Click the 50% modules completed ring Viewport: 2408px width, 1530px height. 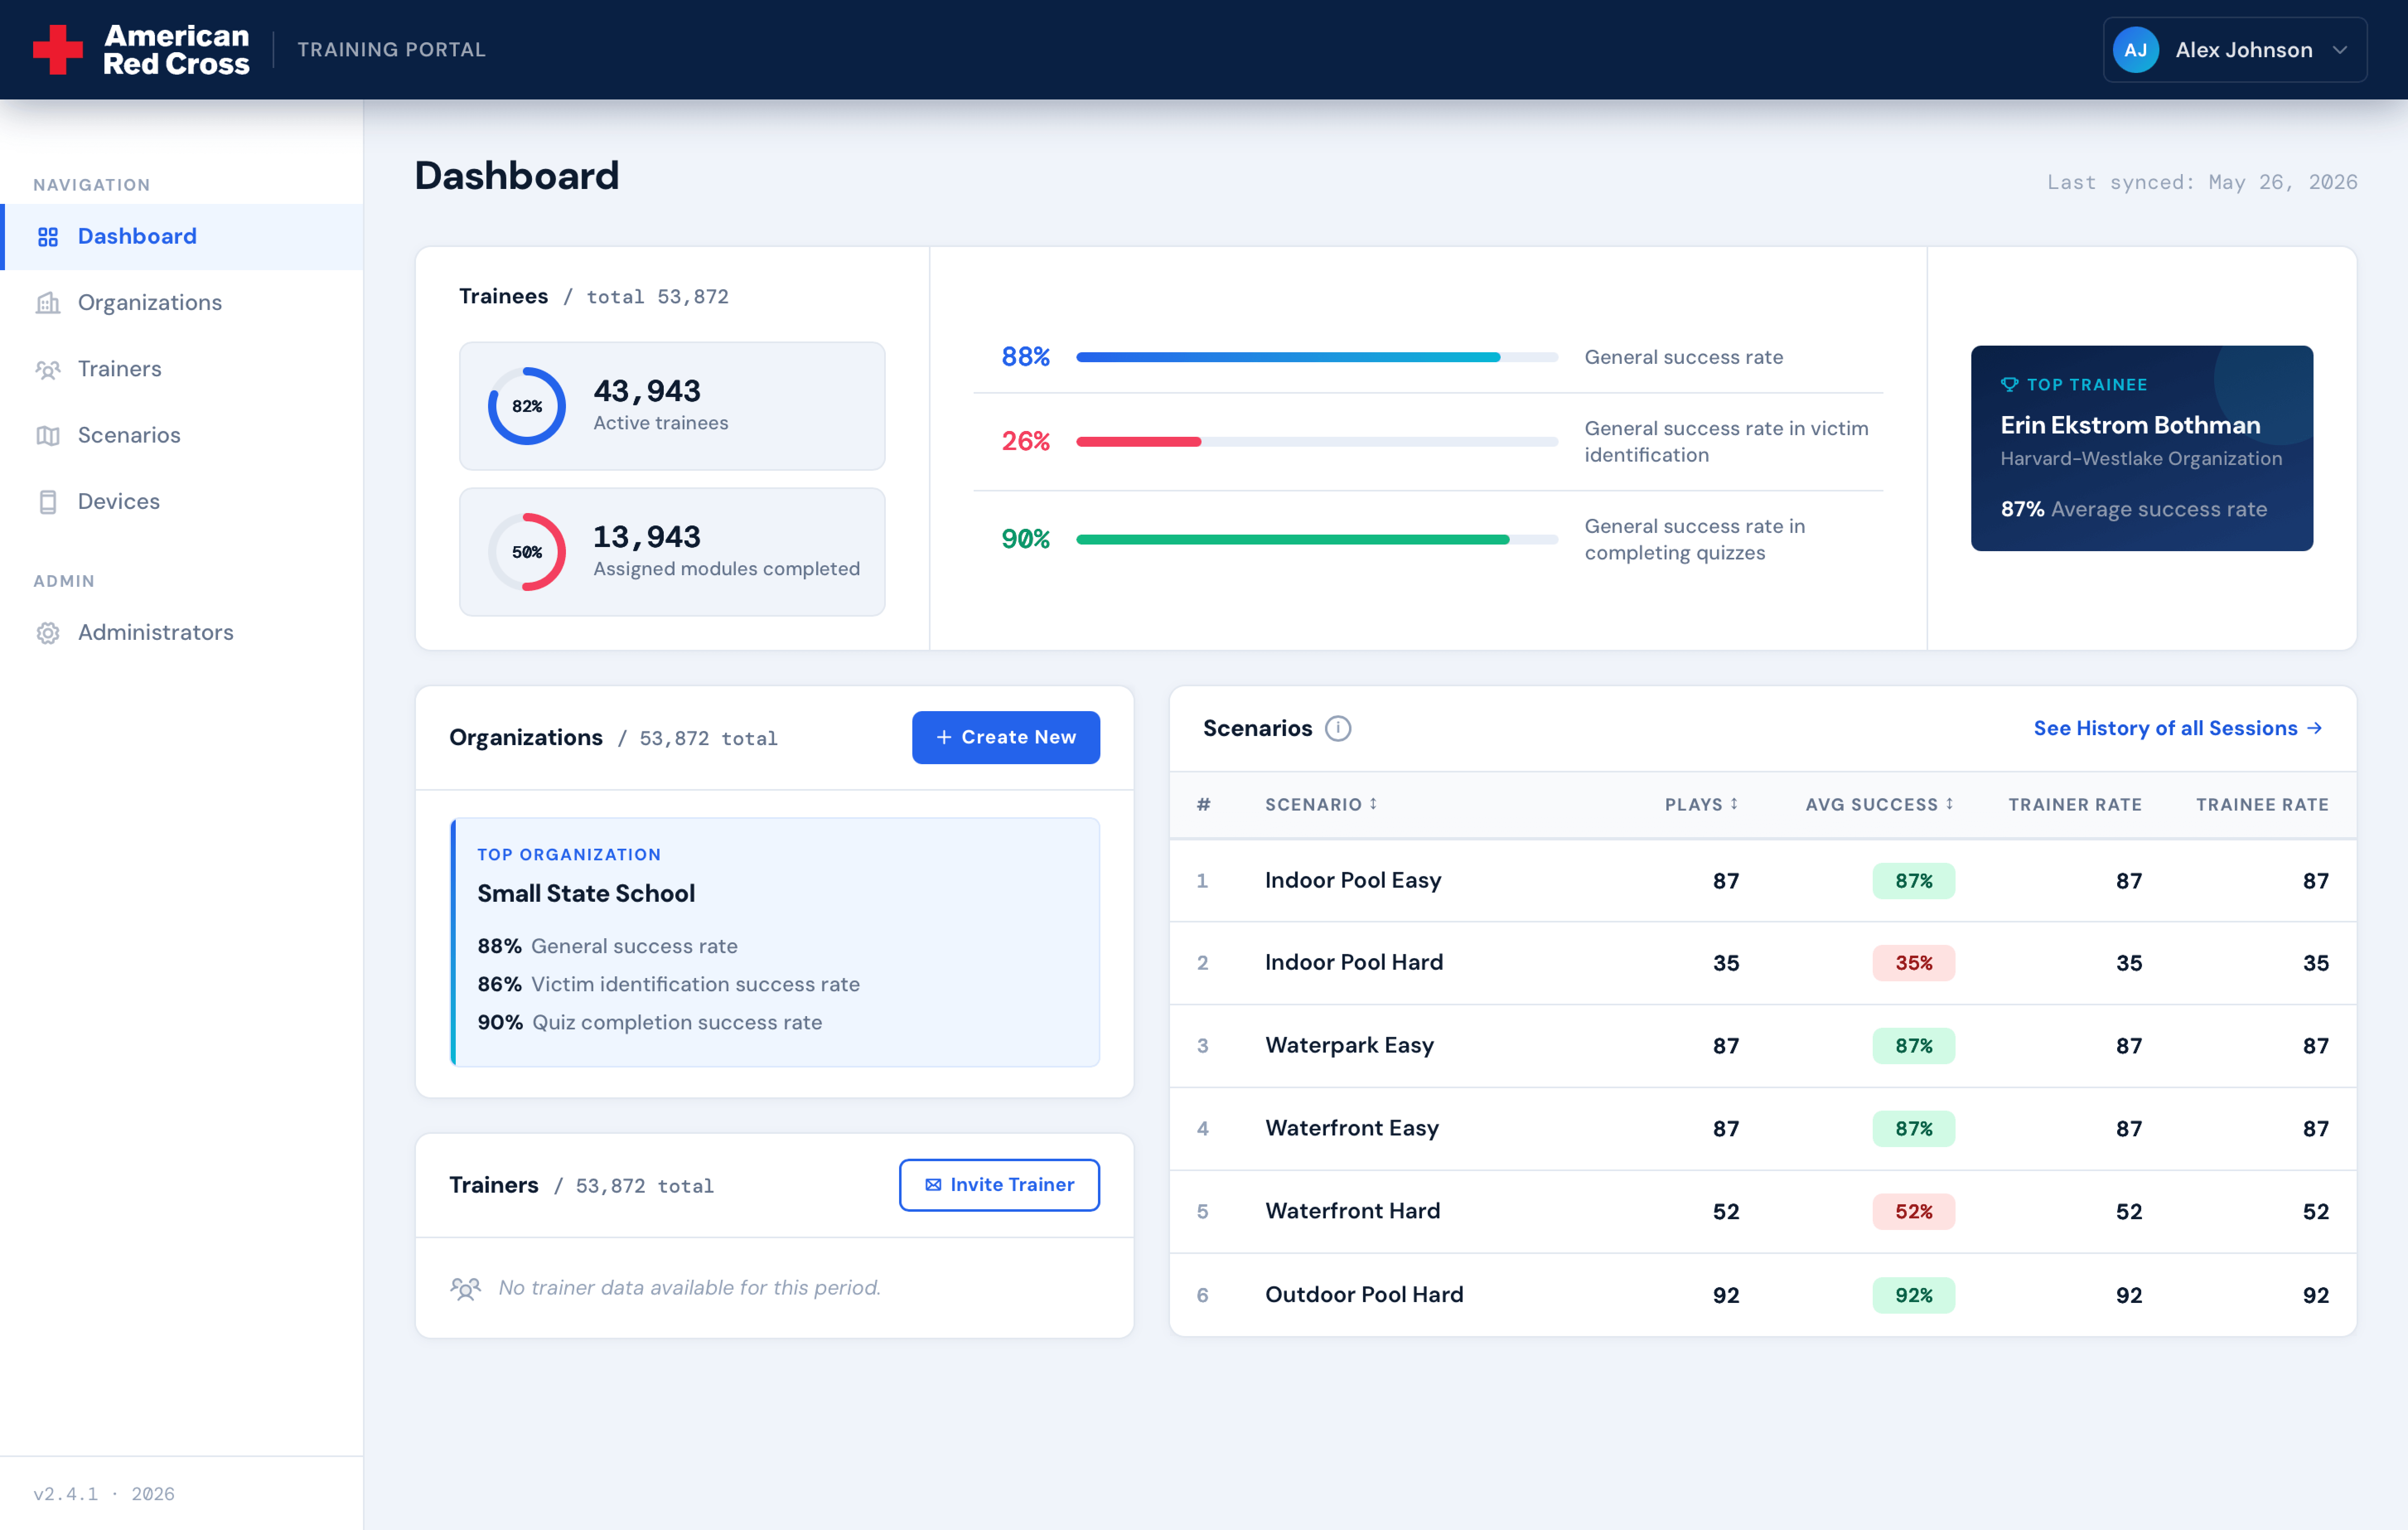(527, 552)
